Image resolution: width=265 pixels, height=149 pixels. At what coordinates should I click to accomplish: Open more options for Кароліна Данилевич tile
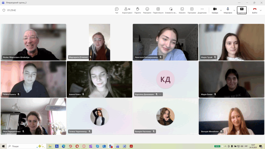click(x=160, y=94)
